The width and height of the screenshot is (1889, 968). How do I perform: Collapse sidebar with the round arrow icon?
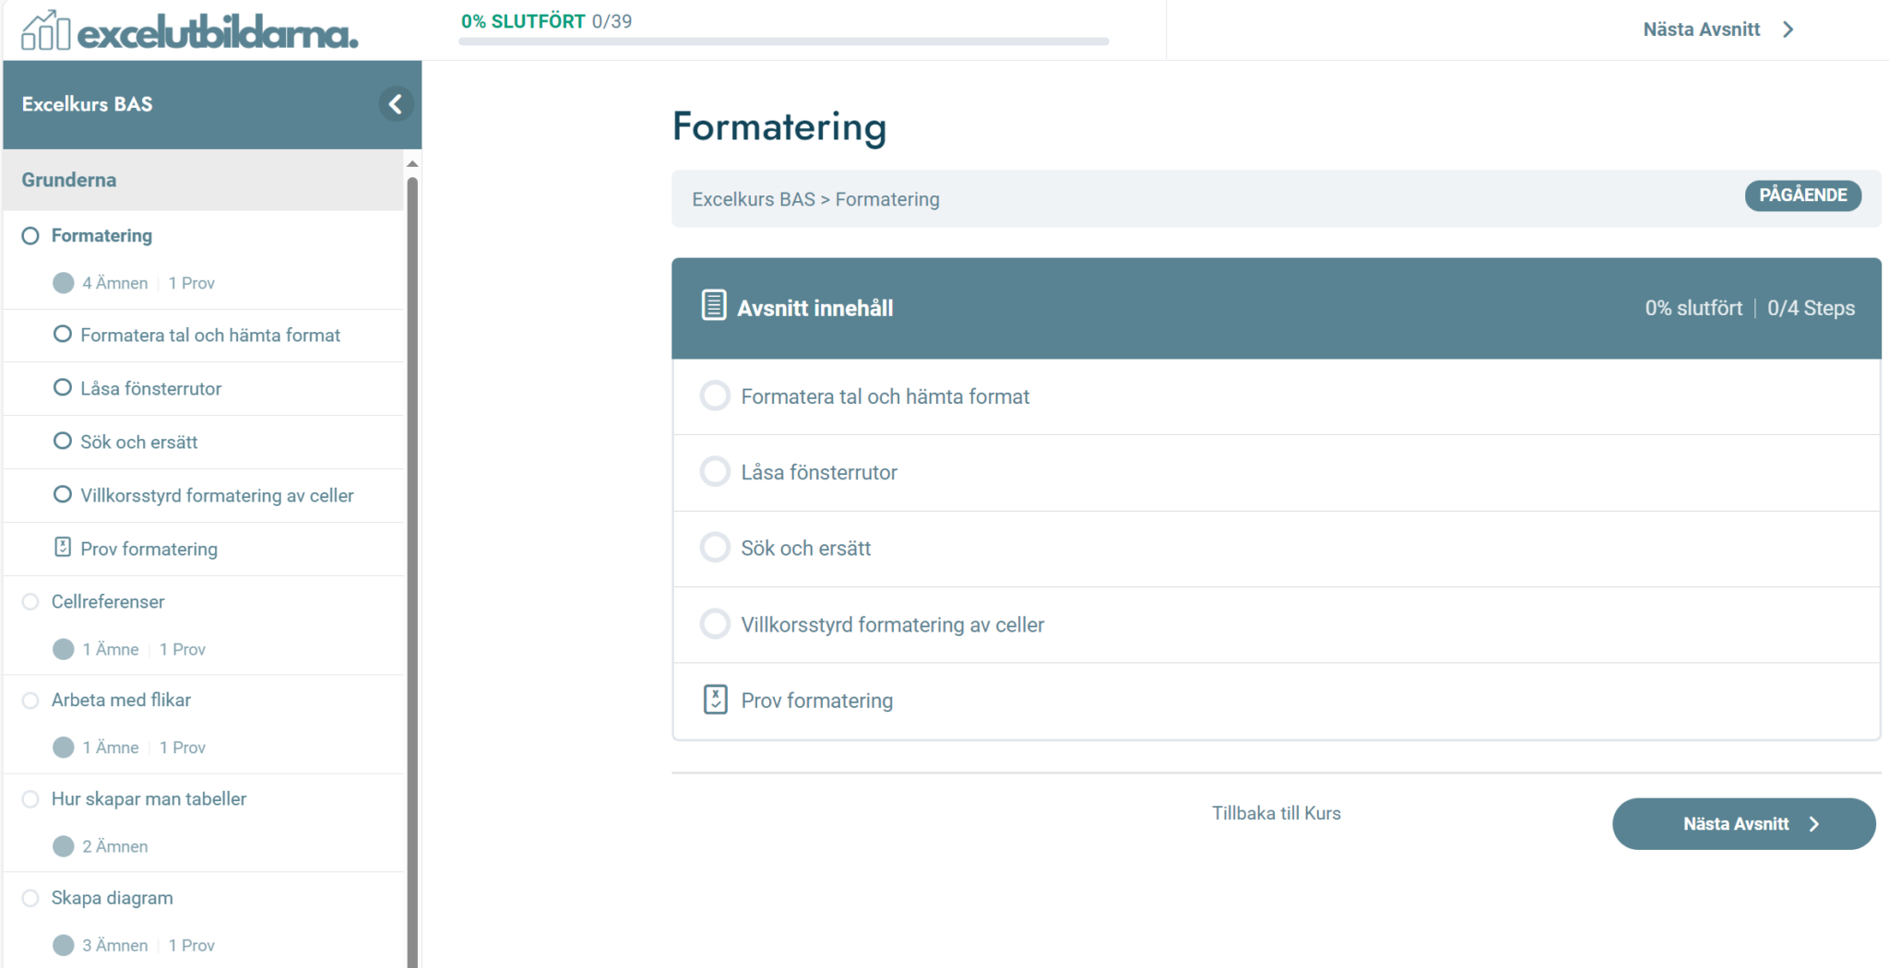coord(396,104)
